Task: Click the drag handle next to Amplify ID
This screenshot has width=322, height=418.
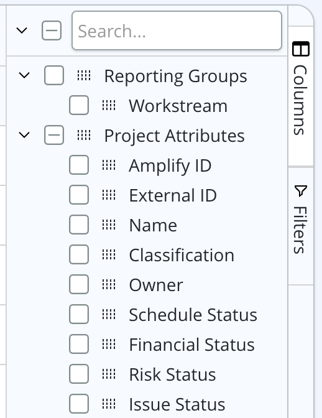Action: (109, 165)
